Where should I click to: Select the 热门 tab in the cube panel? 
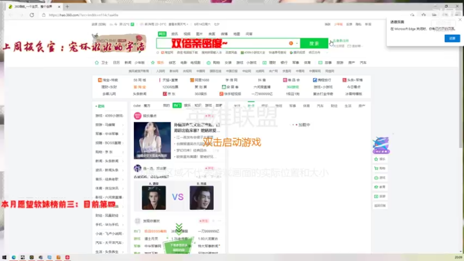coord(177,106)
